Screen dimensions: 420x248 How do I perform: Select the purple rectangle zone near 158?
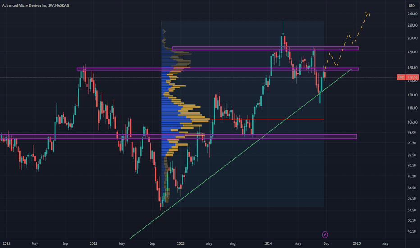[x=218, y=69]
